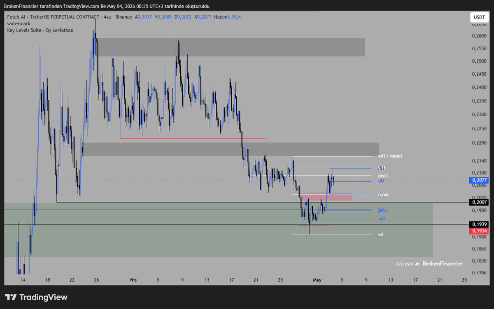Select Key Levels Suite - By Leviathan indicator
This screenshot has width=494, height=309.
(x=40, y=30)
